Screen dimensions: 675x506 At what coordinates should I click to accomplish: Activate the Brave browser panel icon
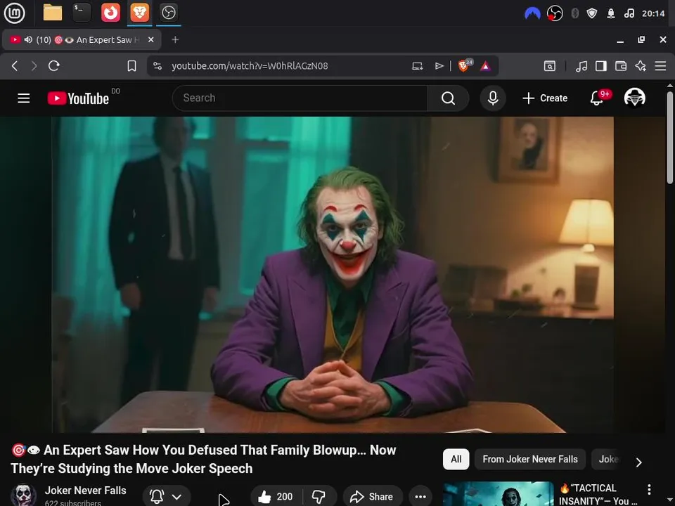point(139,13)
